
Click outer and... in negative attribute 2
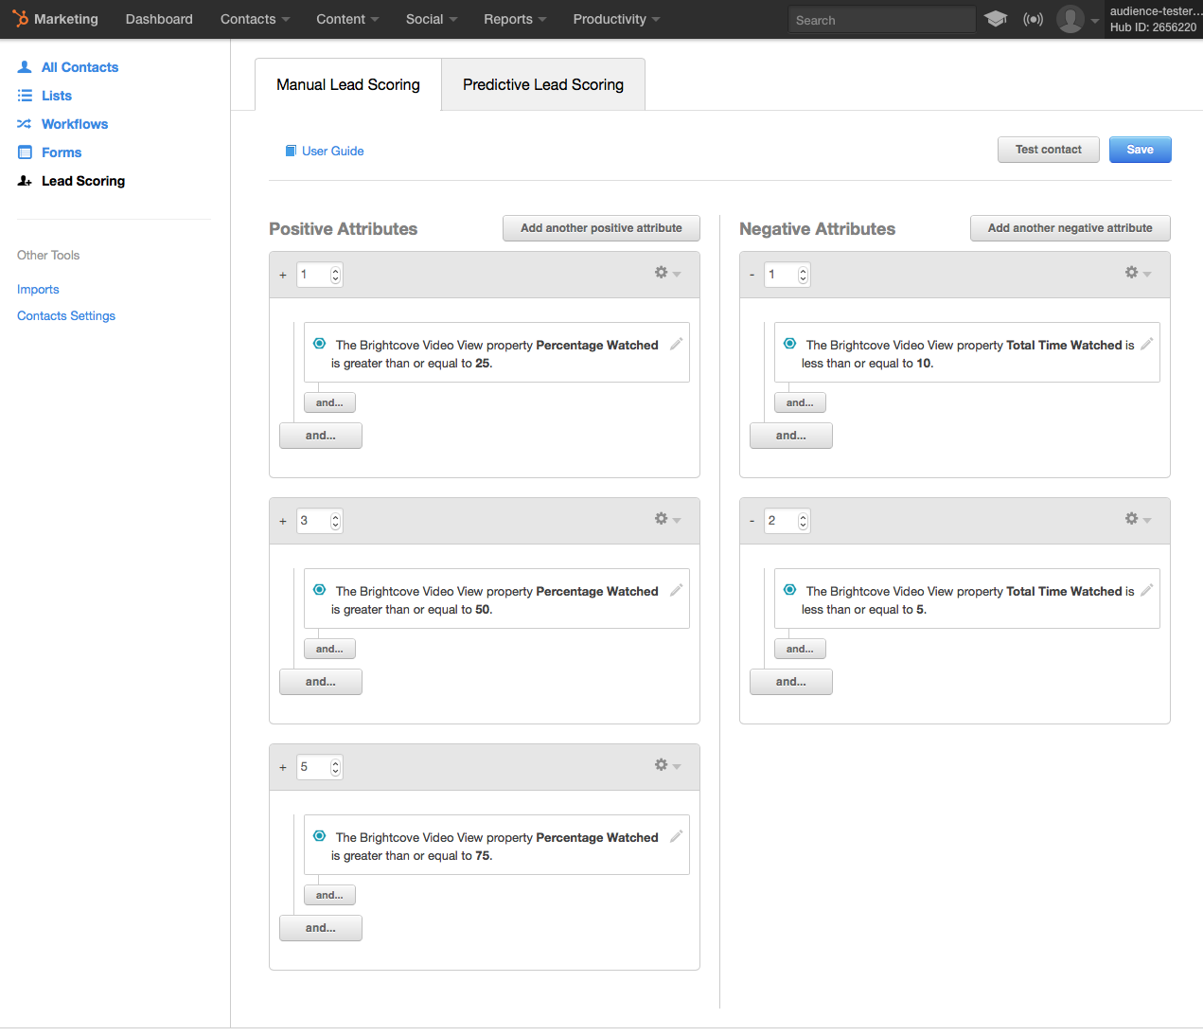pos(791,682)
